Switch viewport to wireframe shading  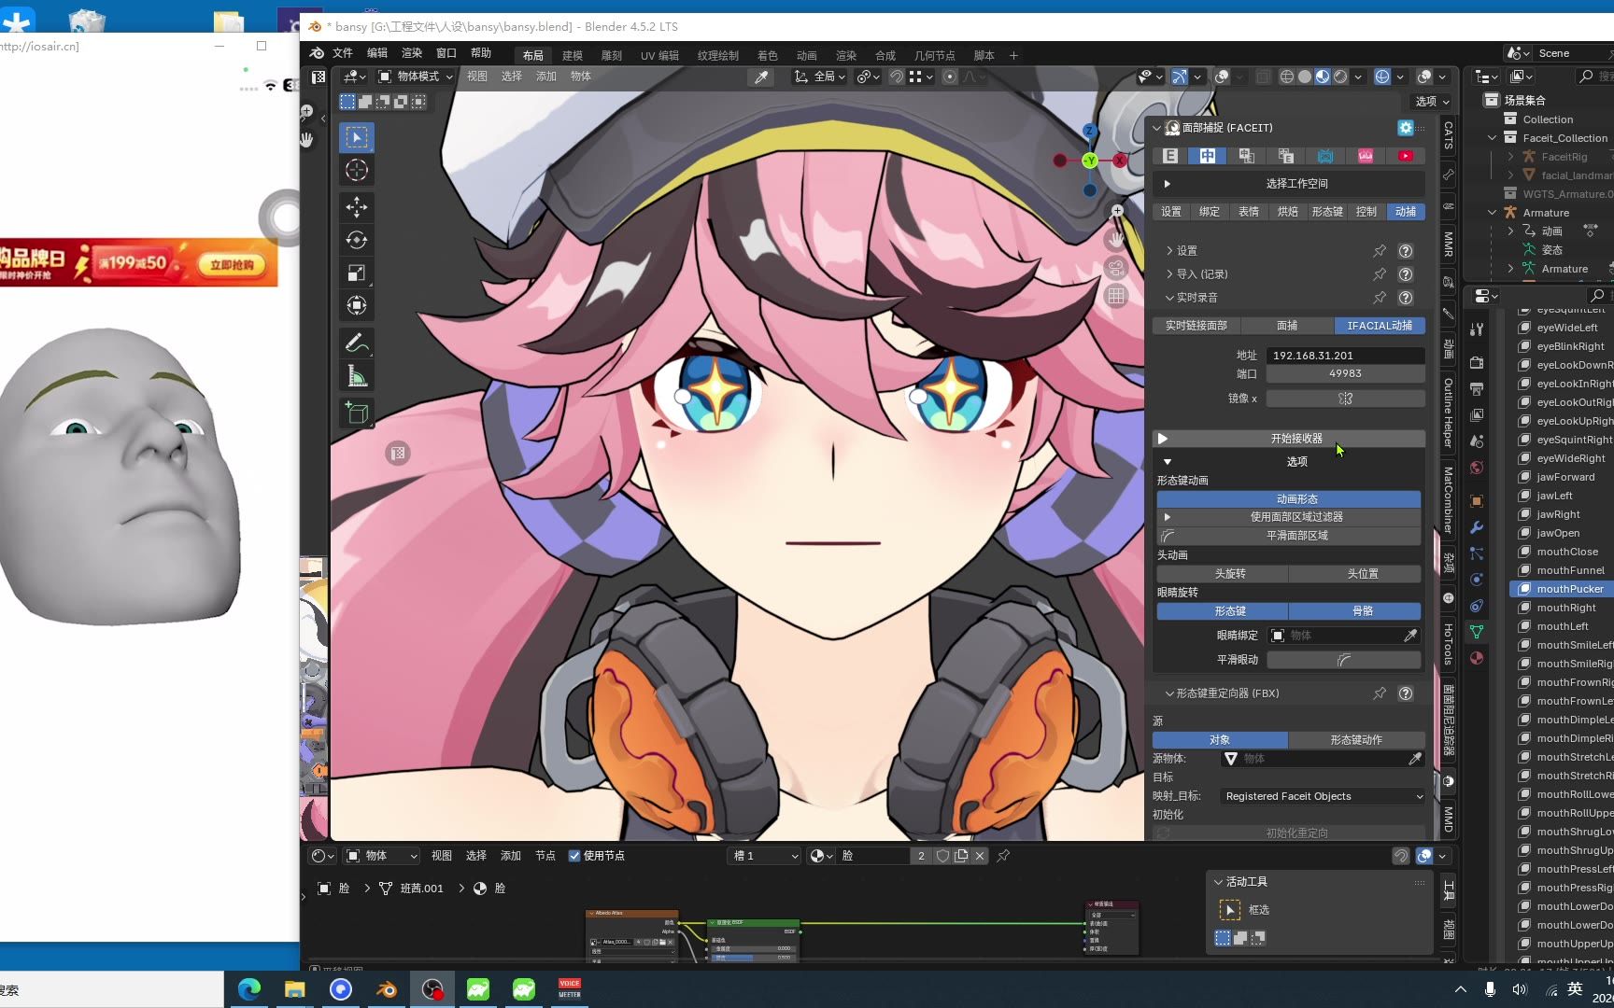point(1287,77)
